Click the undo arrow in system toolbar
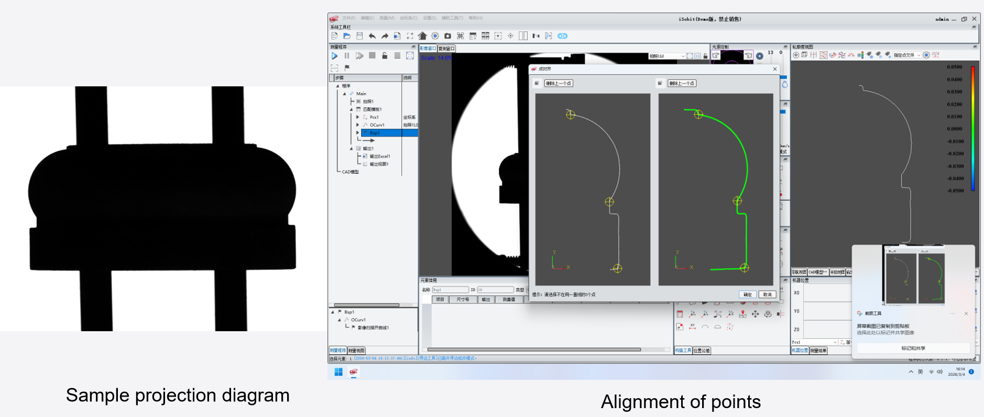 [372, 36]
